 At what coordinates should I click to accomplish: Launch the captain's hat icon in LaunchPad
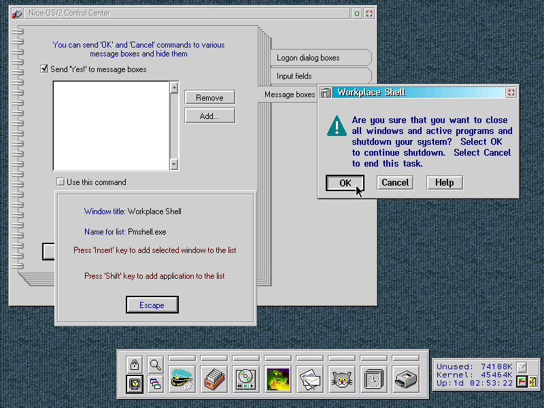tap(182, 379)
